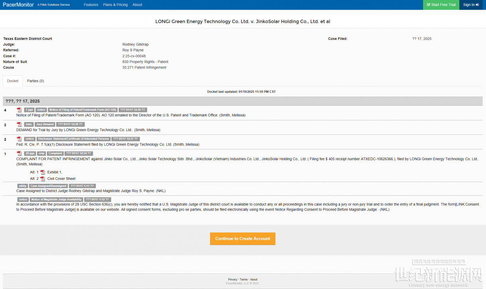Open About footer link
486x289 pixels.
tap(254, 279)
